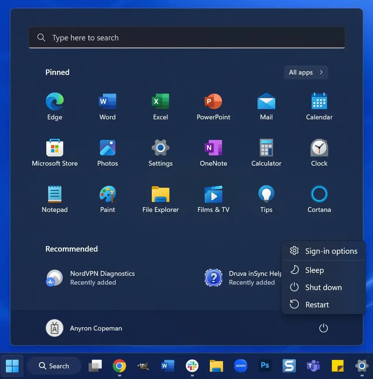373x379 pixels.
Task: Launch the Photos app
Action: click(x=107, y=153)
